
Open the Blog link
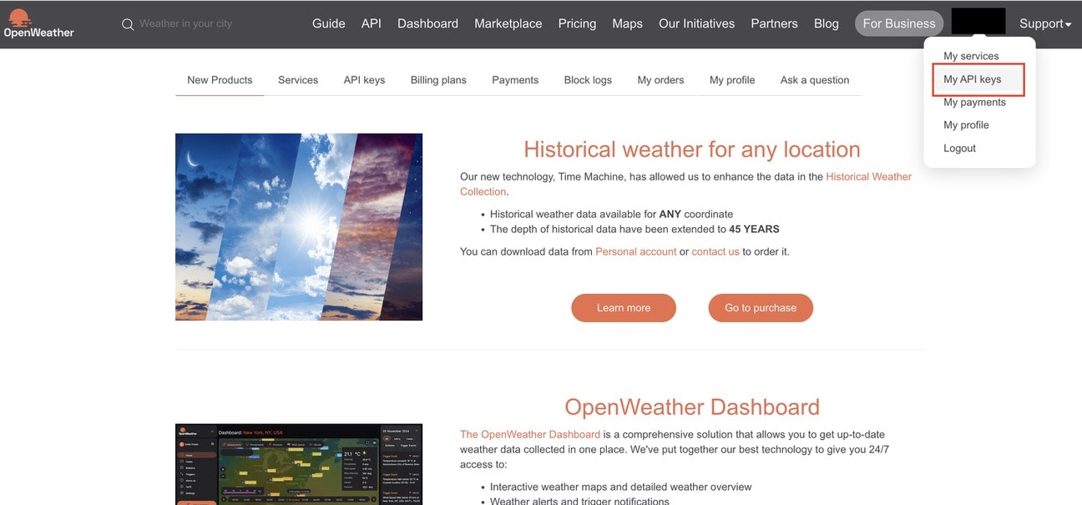826,23
